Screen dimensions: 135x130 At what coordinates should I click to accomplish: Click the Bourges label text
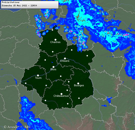coord(79,85)
